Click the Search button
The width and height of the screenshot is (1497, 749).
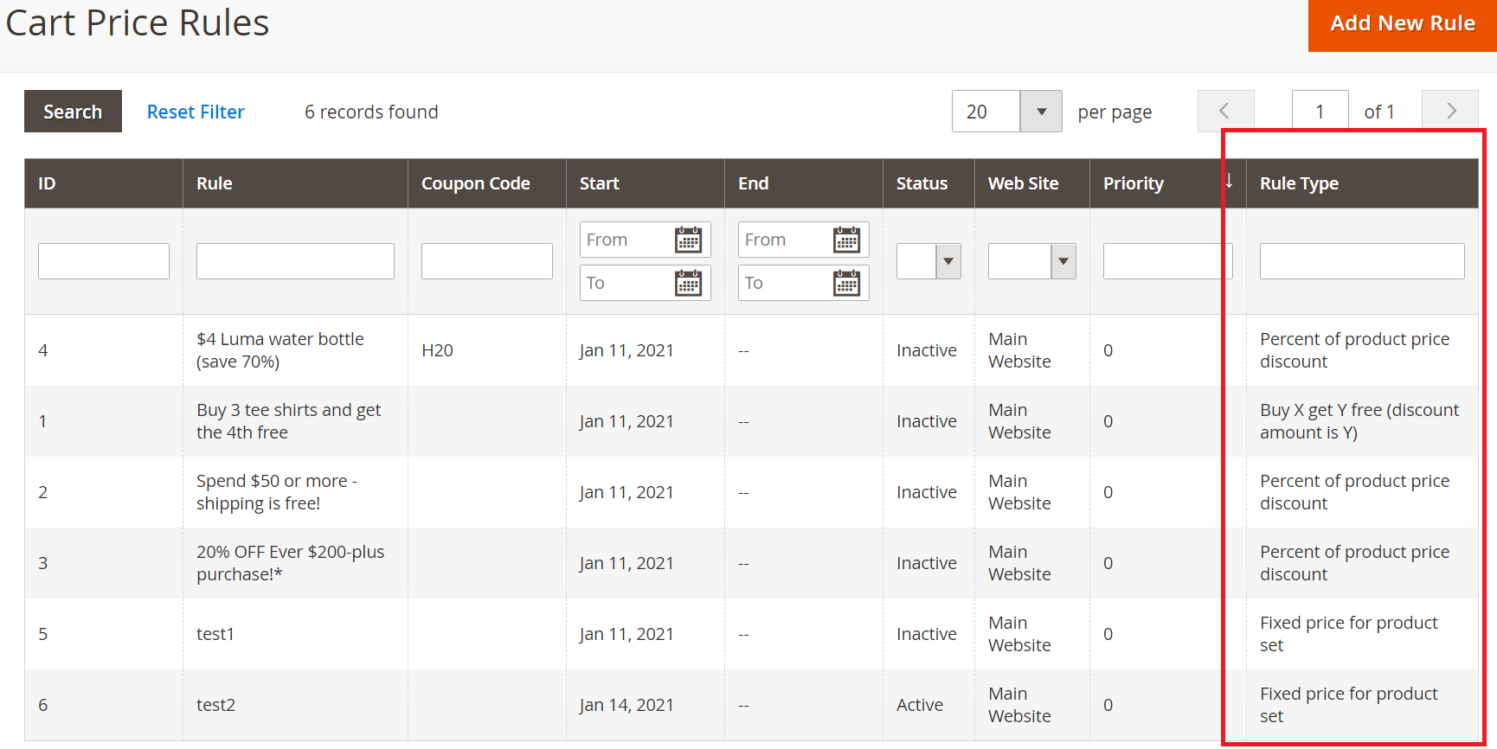(x=73, y=112)
